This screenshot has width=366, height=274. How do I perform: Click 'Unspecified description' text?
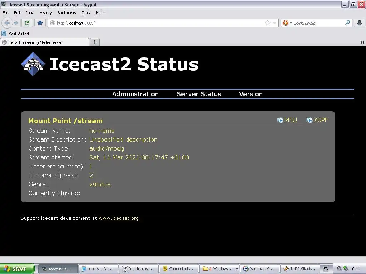pos(123,139)
